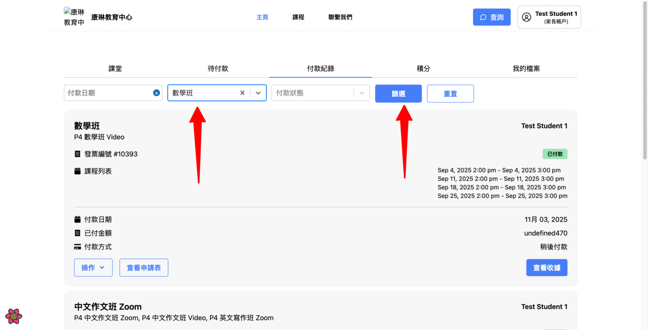Open 聯繫我們 in the navigation menu
648x330 pixels.
pos(340,17)
